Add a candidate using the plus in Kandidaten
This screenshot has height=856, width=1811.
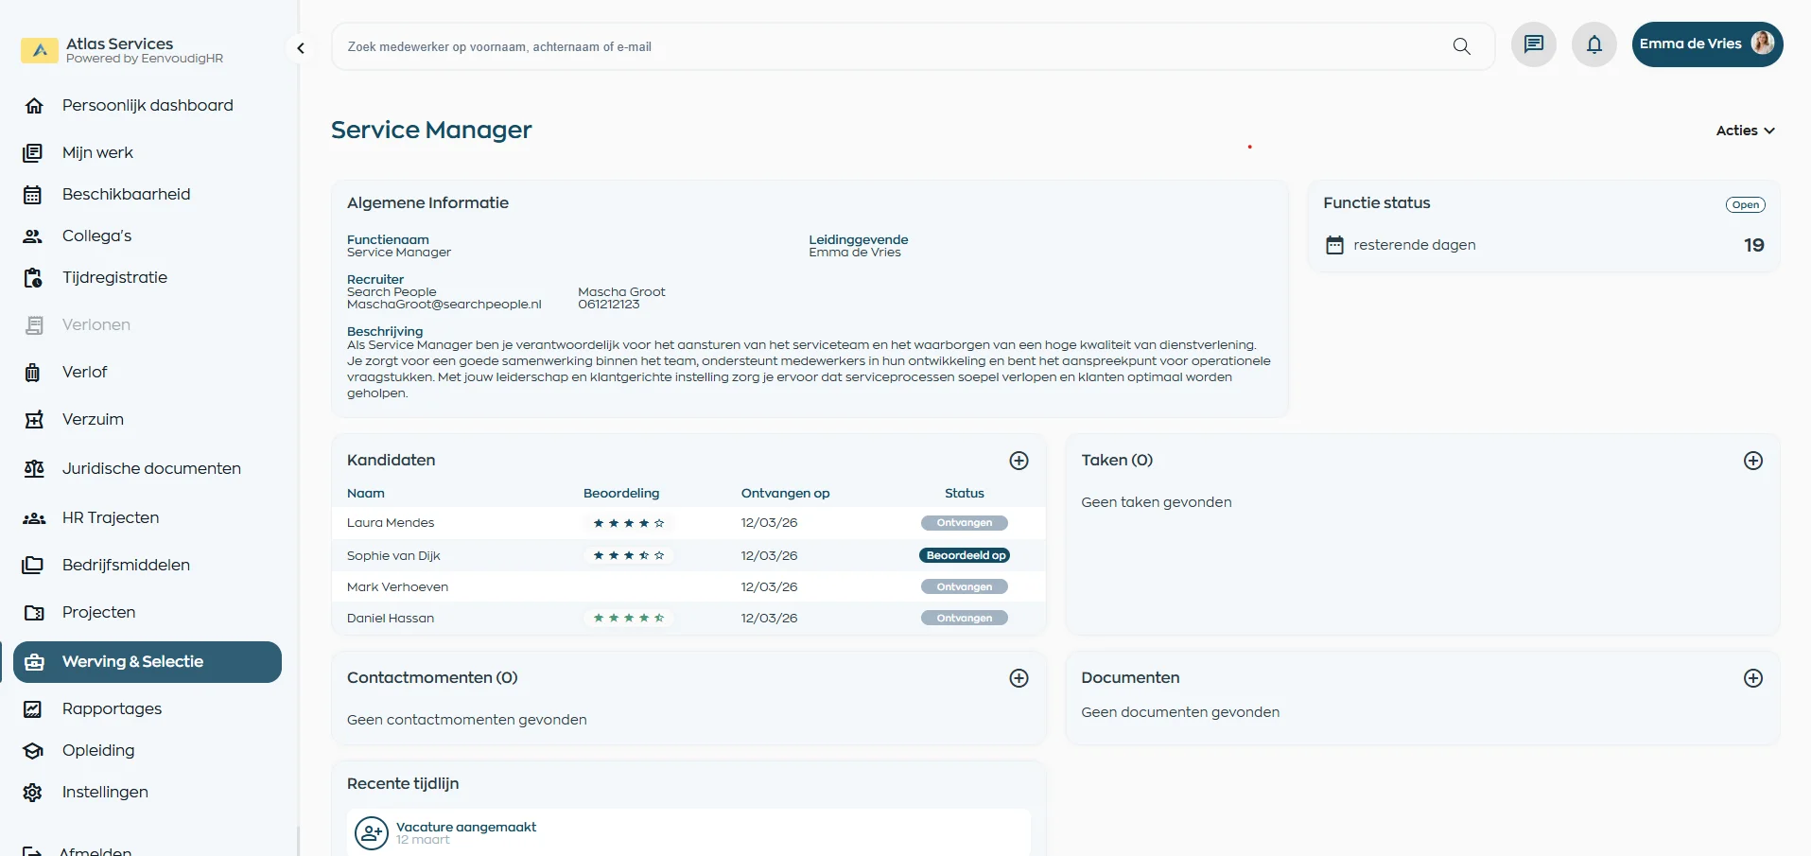tap(1019, 461)
